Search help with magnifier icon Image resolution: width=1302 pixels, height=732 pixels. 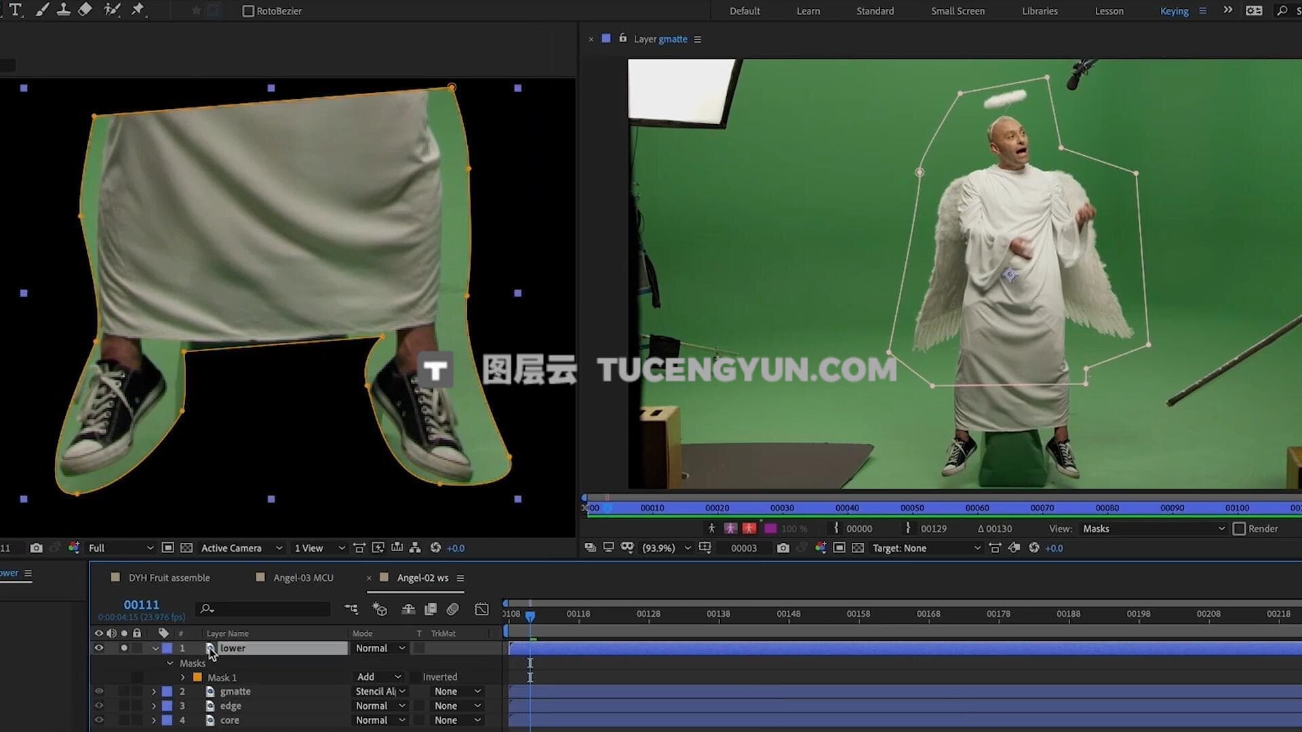(1282, 11)
